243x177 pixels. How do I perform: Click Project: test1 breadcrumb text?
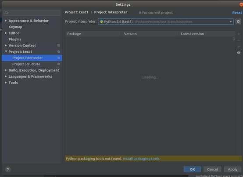tap(76, 12)
